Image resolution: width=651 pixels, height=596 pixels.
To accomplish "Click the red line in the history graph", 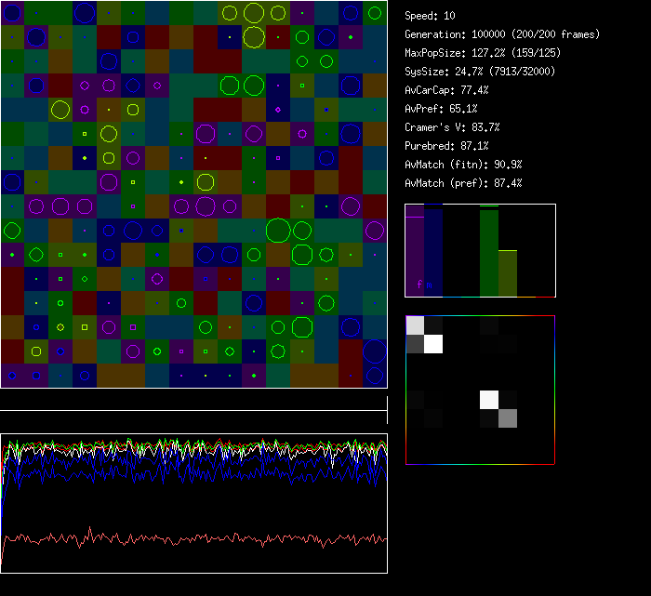I will coord(186,538).
